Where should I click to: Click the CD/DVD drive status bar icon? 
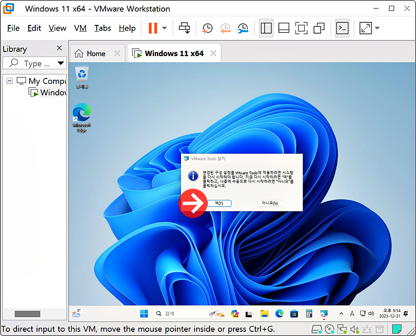pyautogui.click(x=329, y=329)
